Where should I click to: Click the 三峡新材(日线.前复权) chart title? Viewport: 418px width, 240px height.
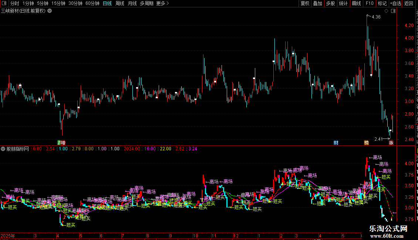[23, 11]
